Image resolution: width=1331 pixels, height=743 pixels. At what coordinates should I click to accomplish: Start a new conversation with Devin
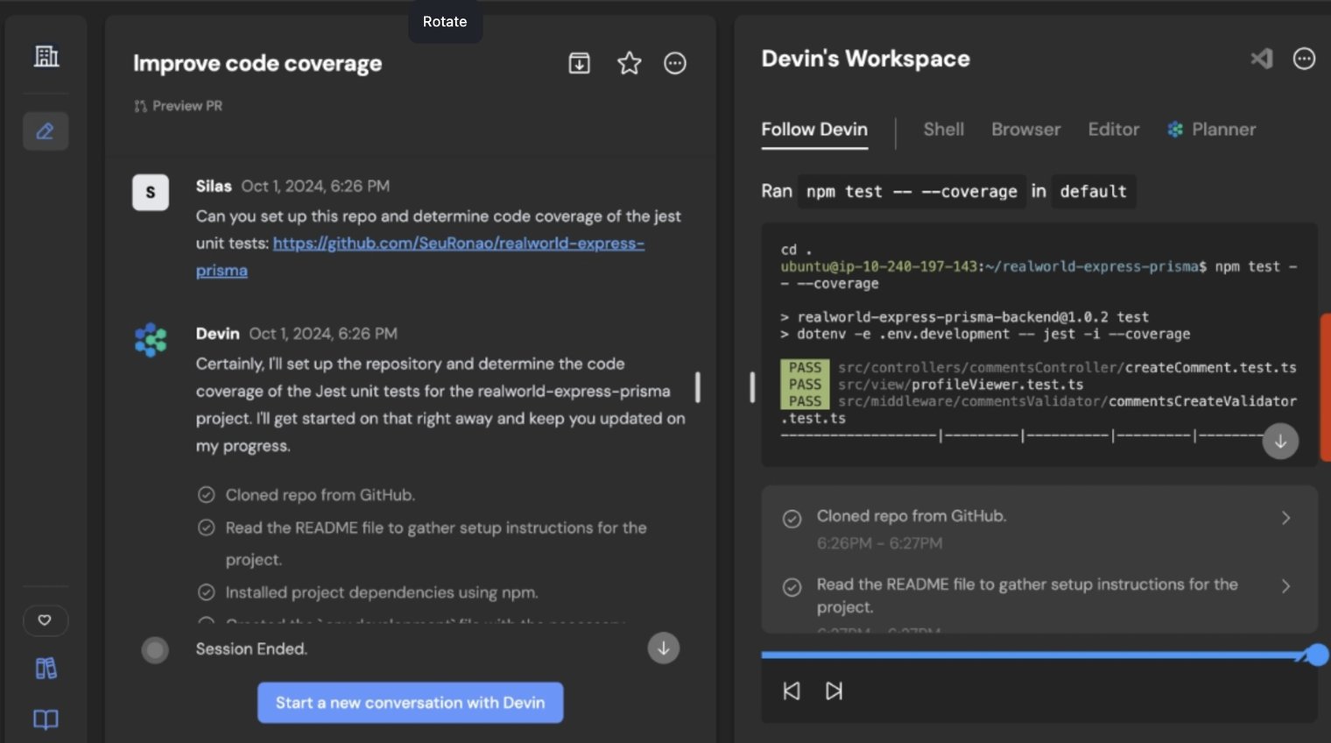(410, 703)
